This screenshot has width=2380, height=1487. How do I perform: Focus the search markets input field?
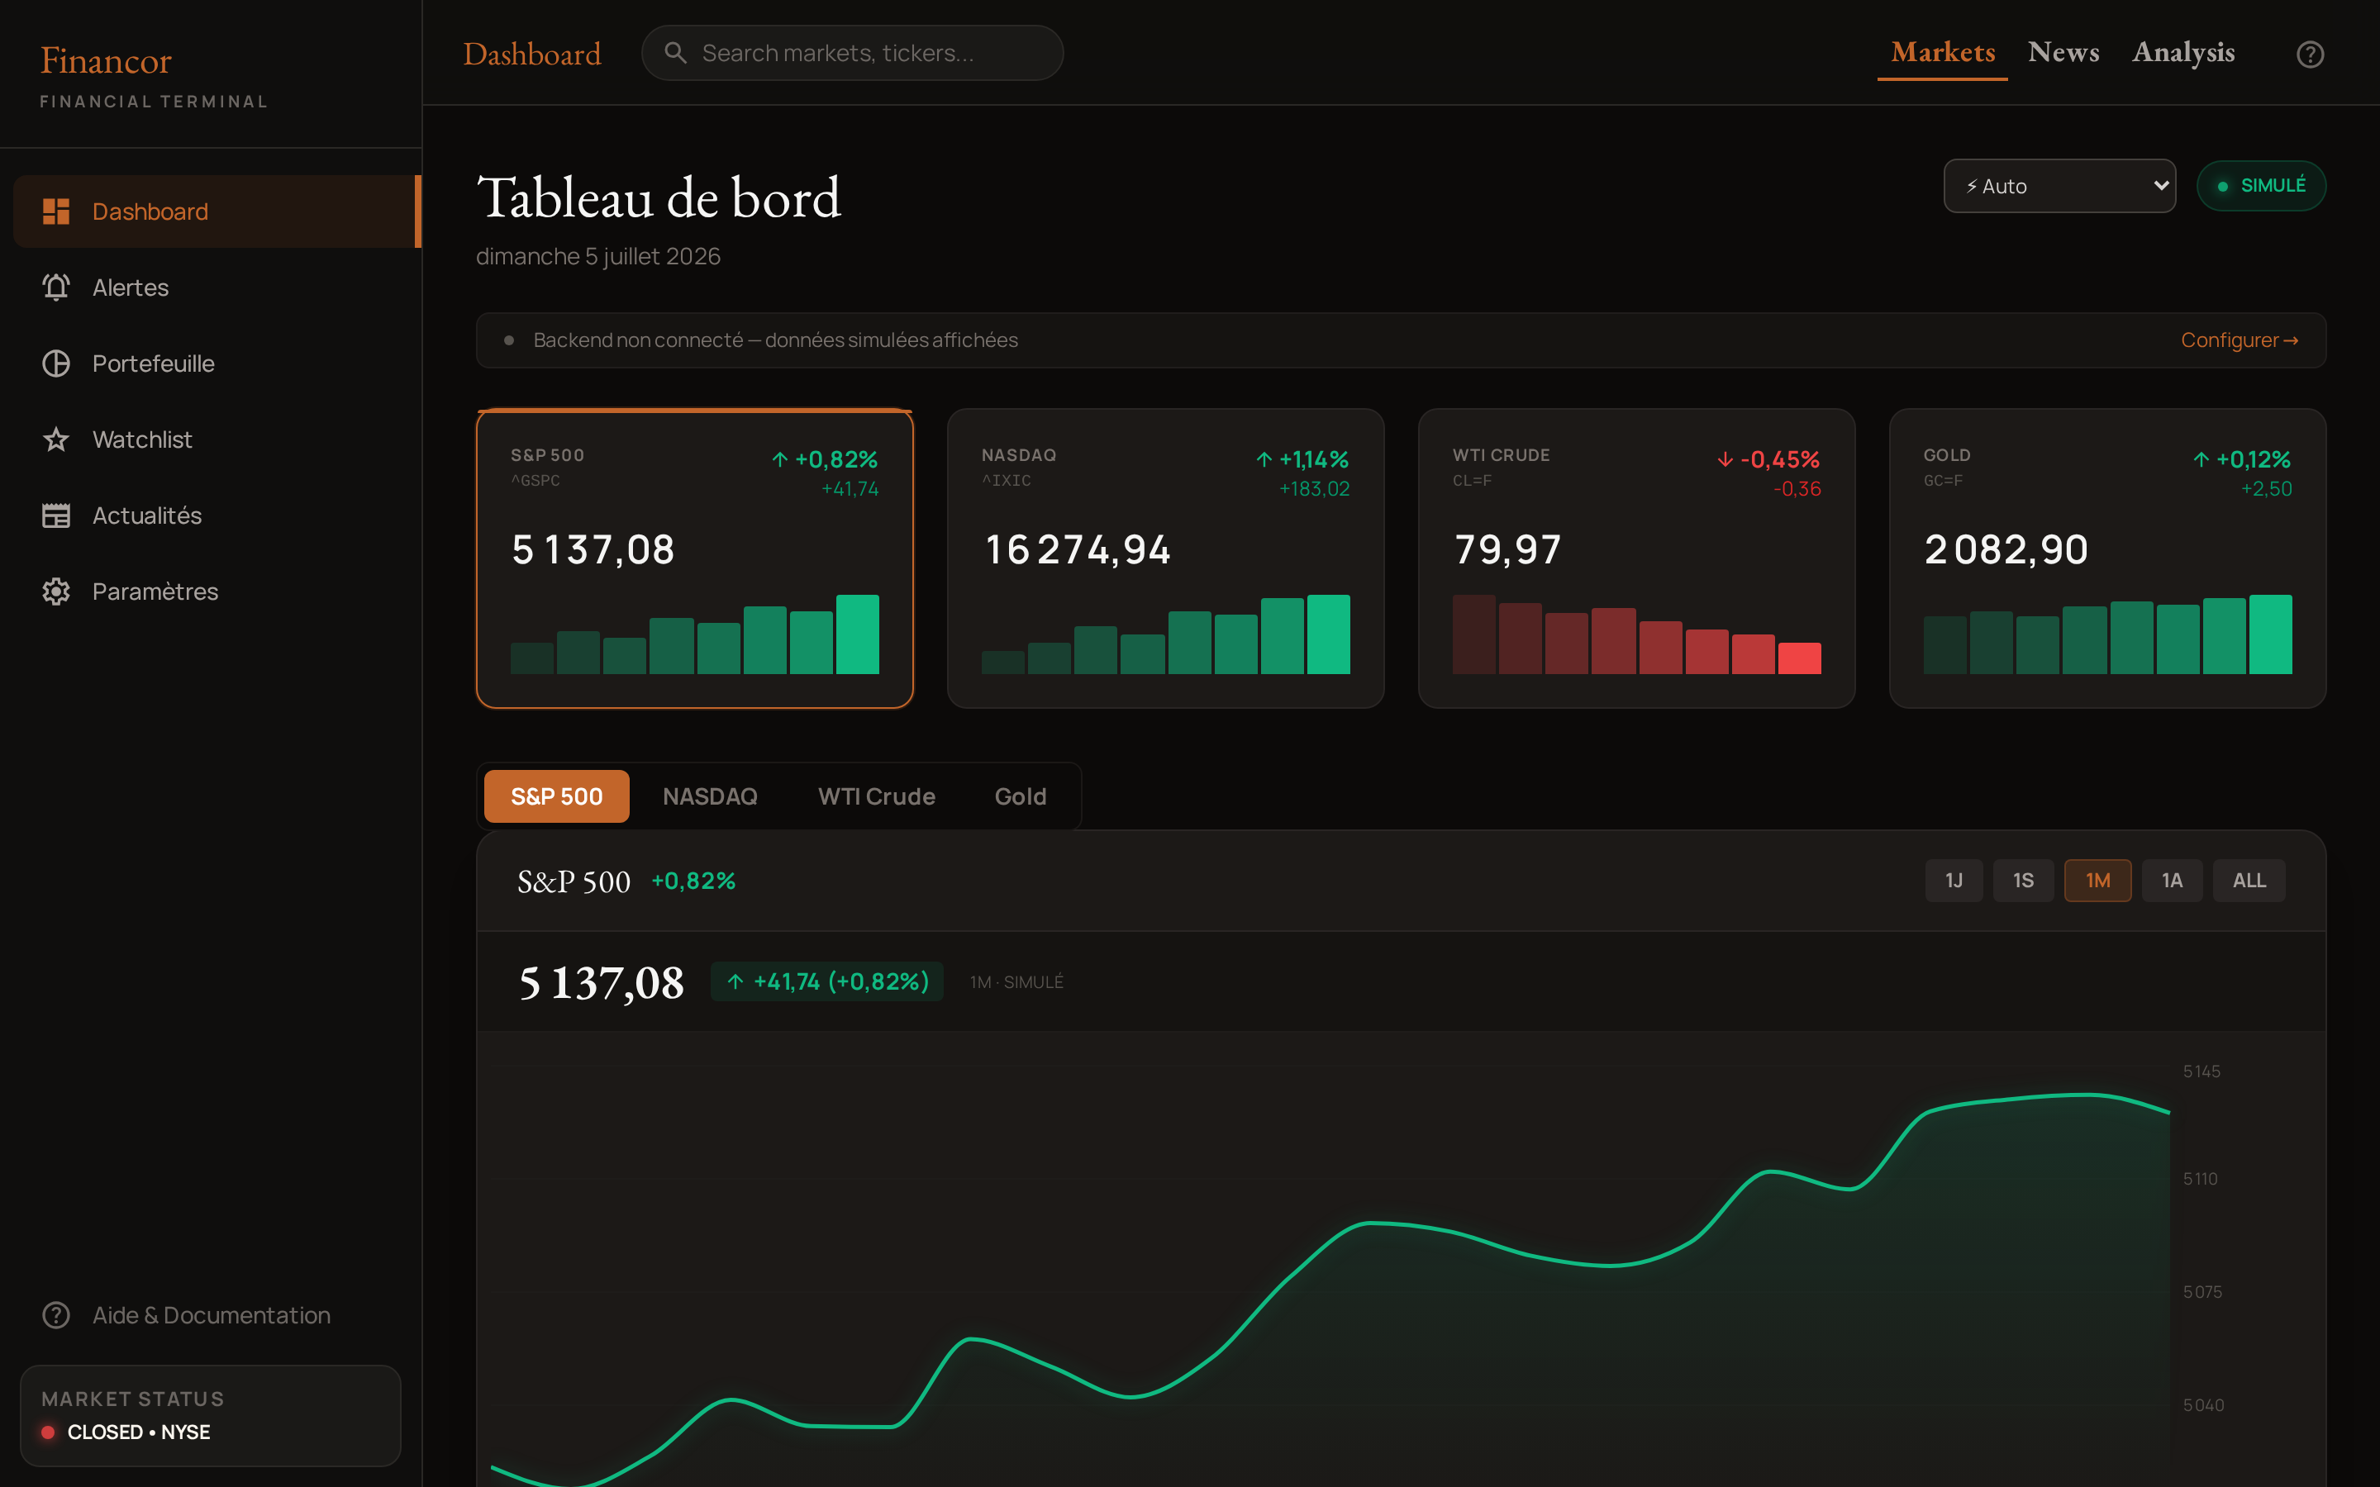click(x=853, y=53)
